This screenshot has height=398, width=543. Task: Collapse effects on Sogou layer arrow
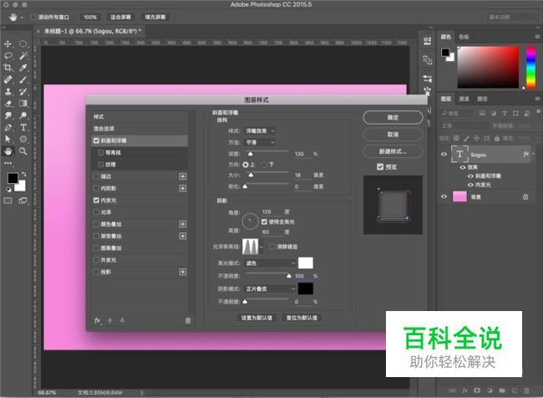533,154
